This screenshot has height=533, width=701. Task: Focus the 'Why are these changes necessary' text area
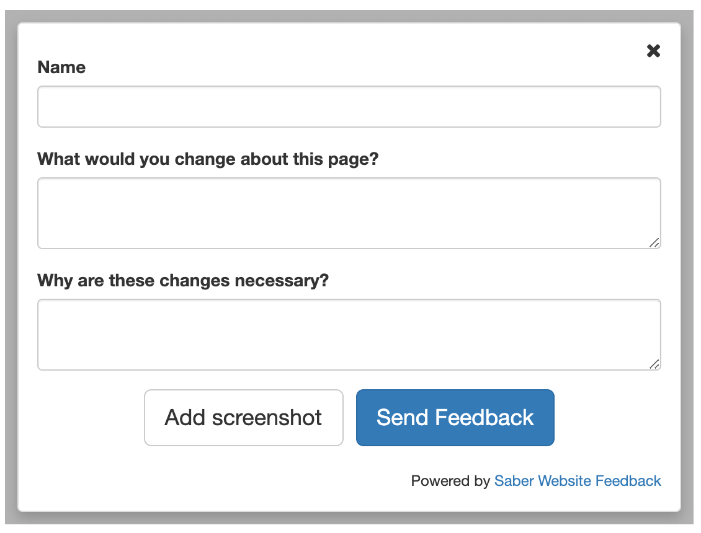click(349, 334)
